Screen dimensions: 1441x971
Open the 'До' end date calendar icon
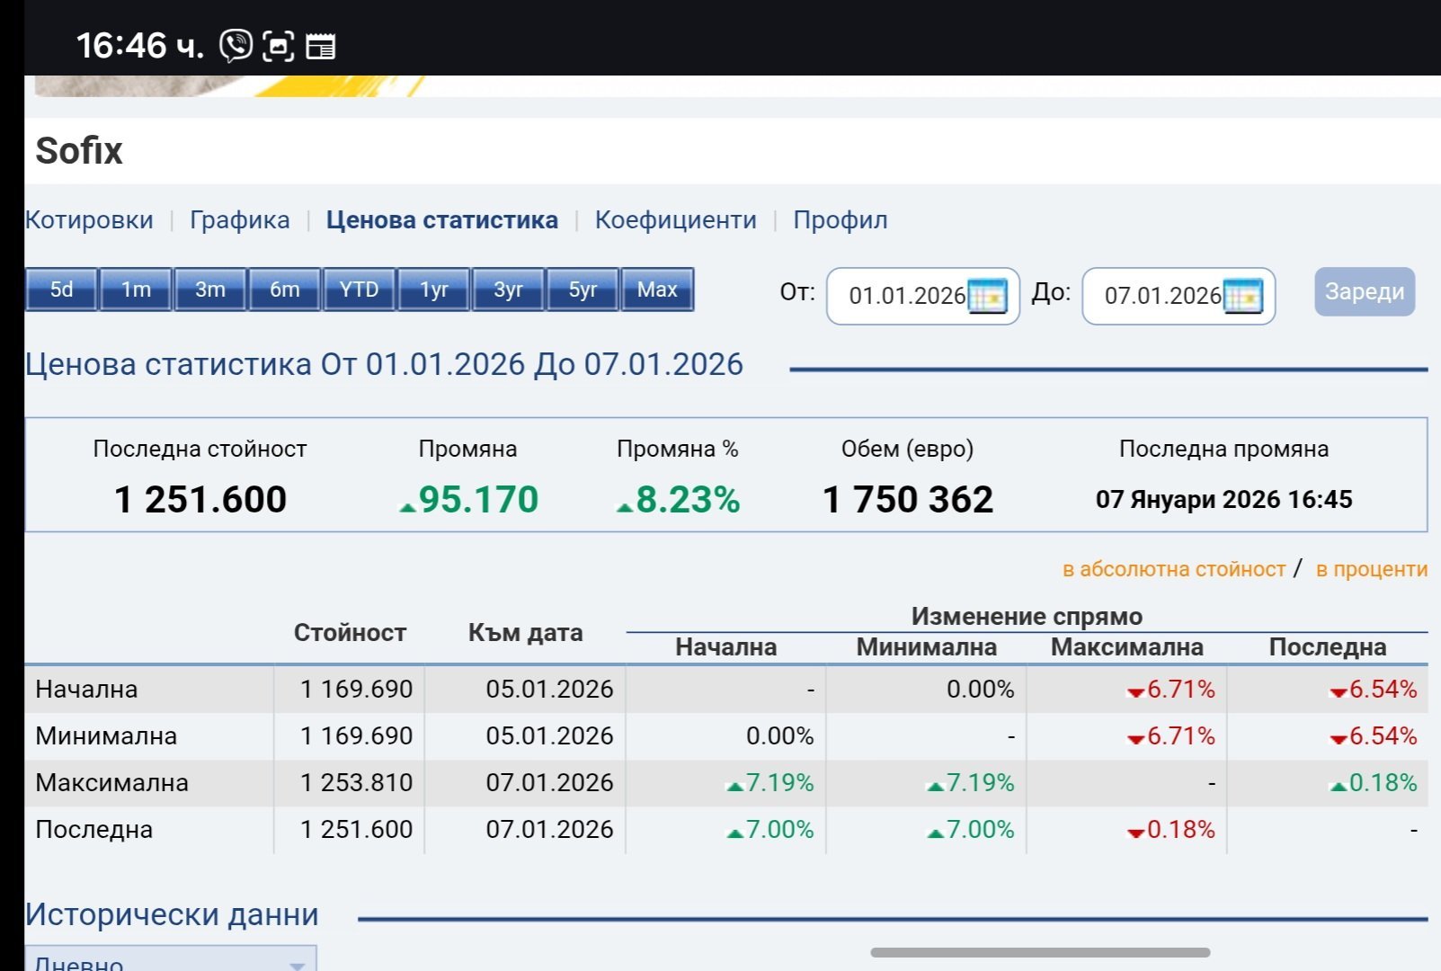pyautogui.click(x=1243, y=296)
